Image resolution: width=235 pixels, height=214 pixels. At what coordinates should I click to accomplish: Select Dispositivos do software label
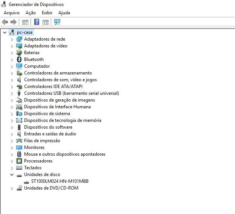[48, 127]
